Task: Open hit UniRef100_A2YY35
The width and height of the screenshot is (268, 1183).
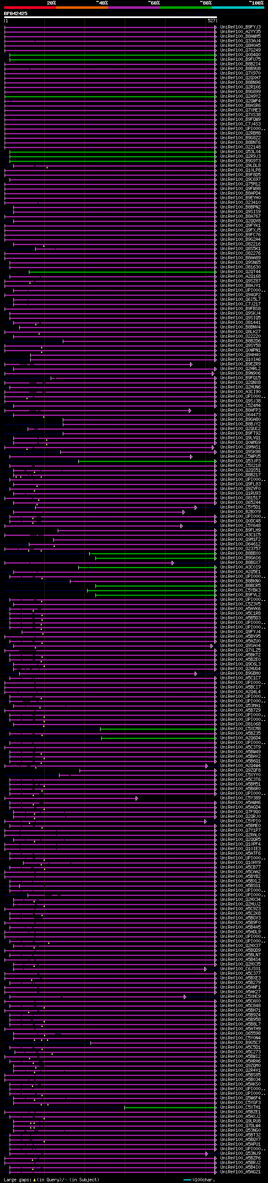Action: tap(240, 32)
